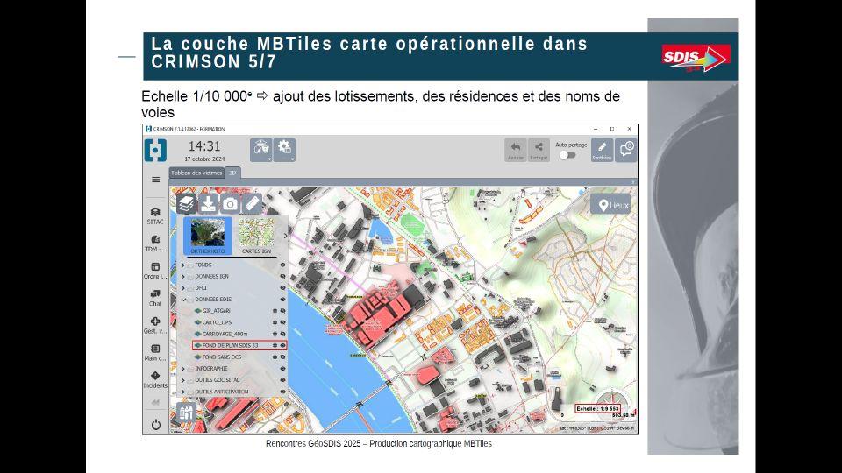Open the TDM sidebar module
The image size is (842, 473).
(155, 244)
